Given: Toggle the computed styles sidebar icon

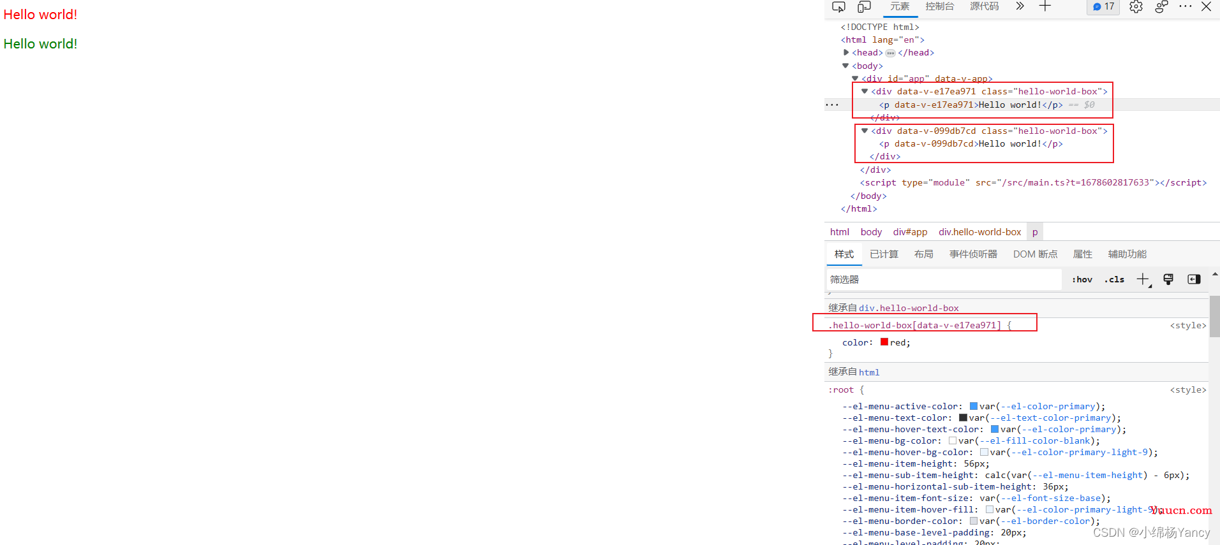Looking at the screenshot, I should [1194, 279].
